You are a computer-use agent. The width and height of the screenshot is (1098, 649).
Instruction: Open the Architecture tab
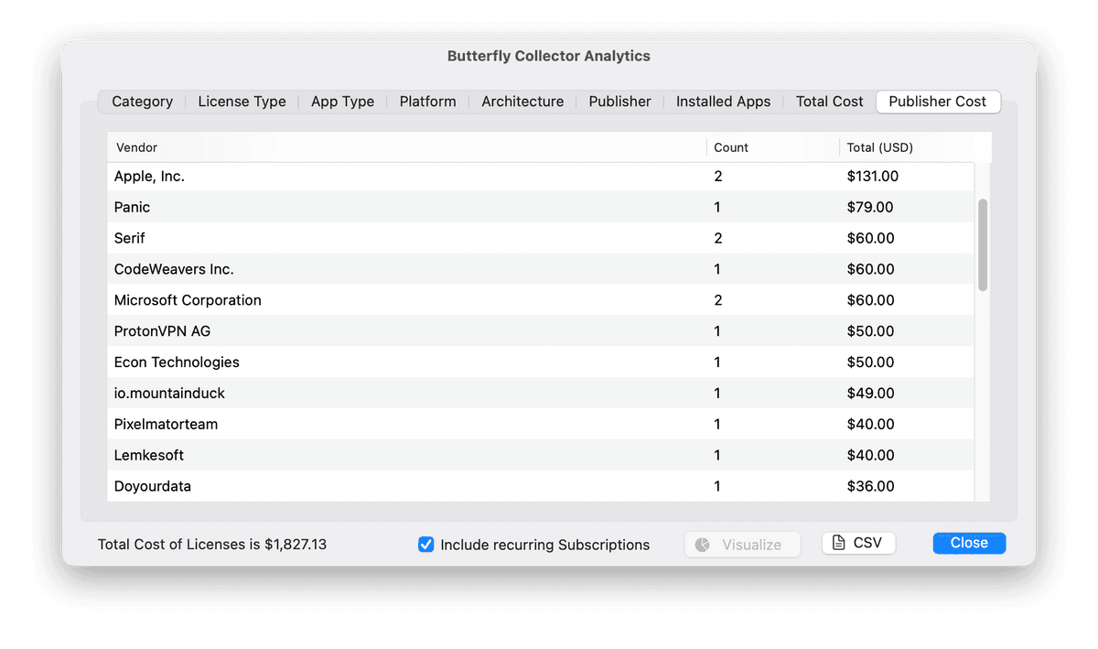click(522, 102)
